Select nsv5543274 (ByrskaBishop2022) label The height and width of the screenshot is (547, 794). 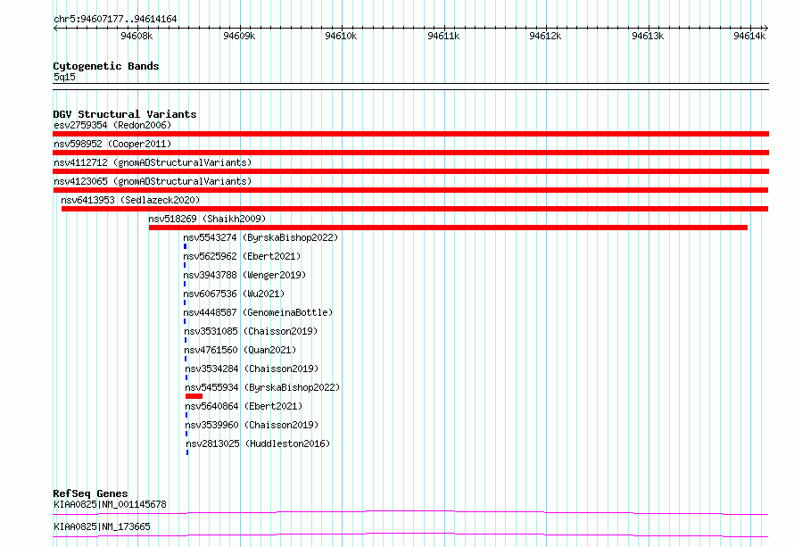[261, 237]
